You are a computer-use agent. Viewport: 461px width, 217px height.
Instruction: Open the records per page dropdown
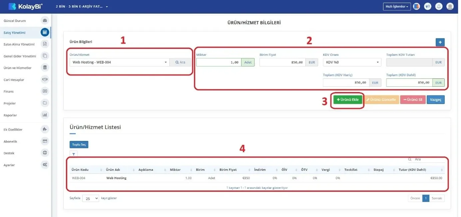[91, 198]
